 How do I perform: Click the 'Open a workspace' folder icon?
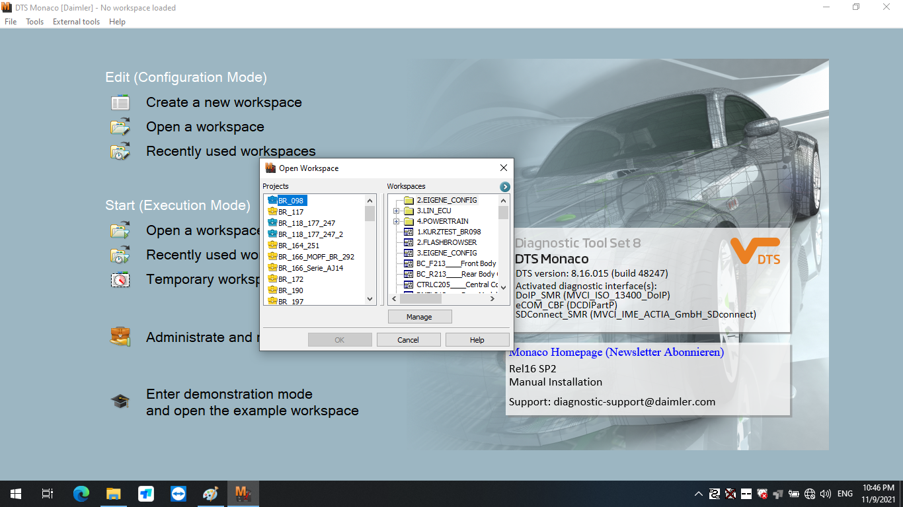pos(120,126)
